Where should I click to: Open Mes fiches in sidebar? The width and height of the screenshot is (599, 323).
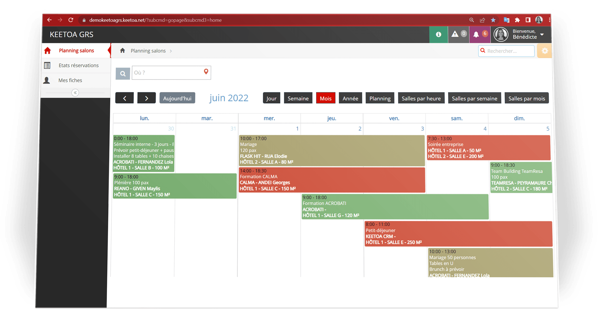pos(70,80)
